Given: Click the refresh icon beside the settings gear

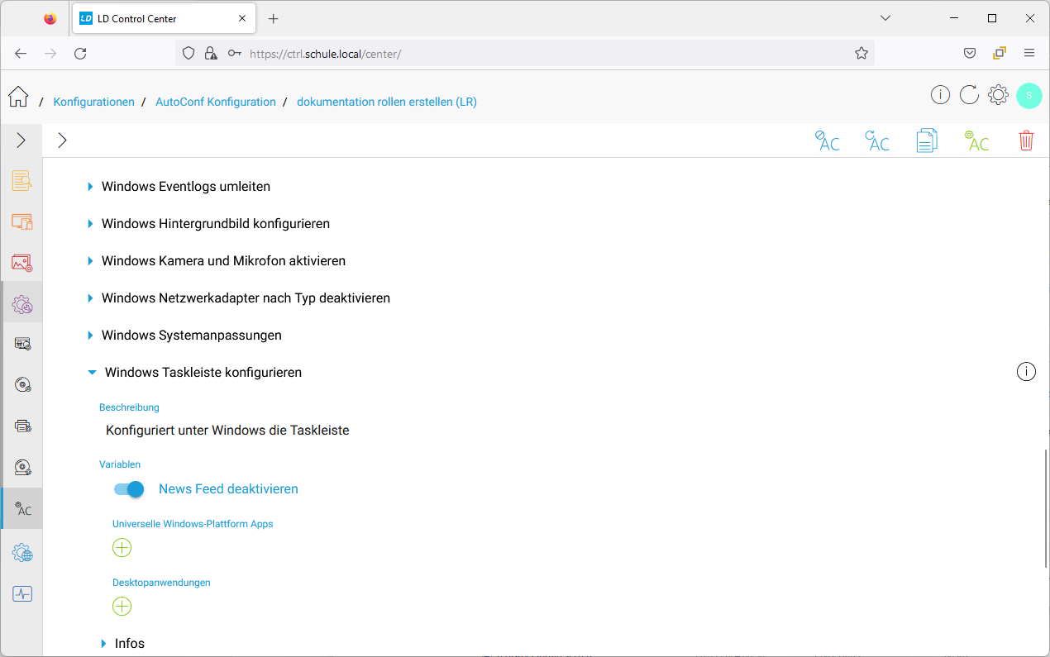Looking at the screenshot, I should pos(969,95).
